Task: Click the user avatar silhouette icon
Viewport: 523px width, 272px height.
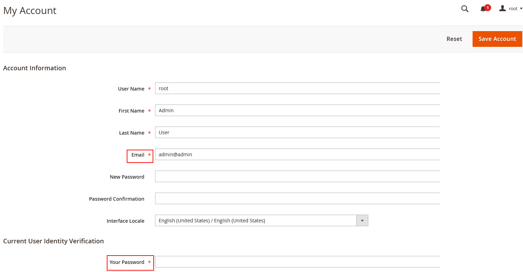Action: click(x=502, y=8)
